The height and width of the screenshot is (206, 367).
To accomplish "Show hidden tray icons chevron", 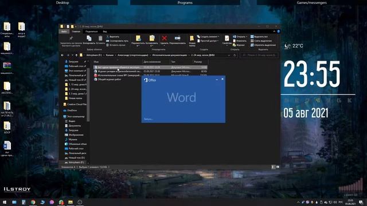I will [x=298, y=202].
